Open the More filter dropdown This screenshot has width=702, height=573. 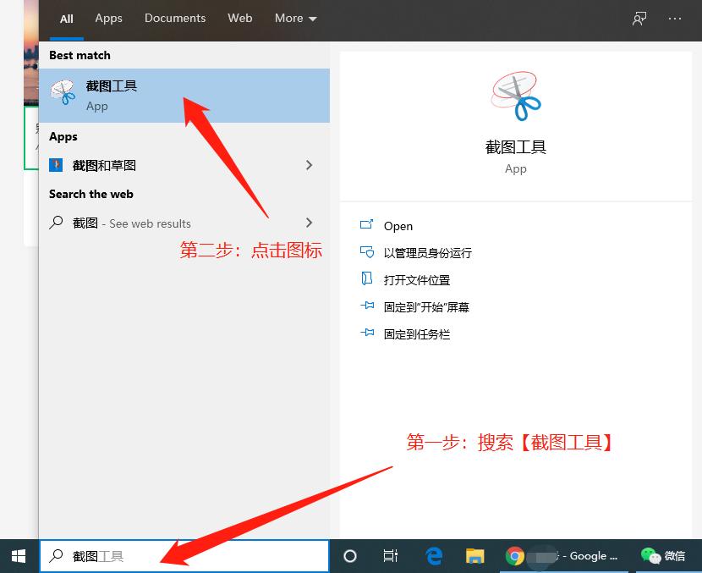point(294,18)
